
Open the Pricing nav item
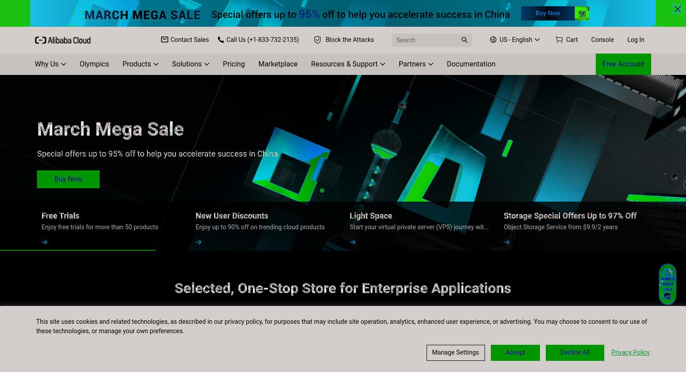pos(234,64)
